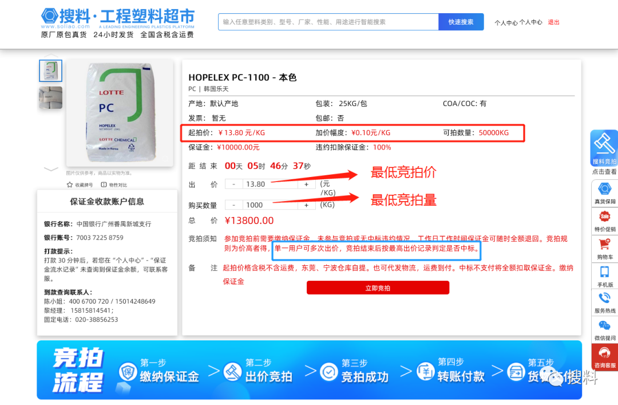The width and height of the screenshot is (618, 405).
Task: Click the 服务热线 phone hotline icon
Action: point(604,298)
